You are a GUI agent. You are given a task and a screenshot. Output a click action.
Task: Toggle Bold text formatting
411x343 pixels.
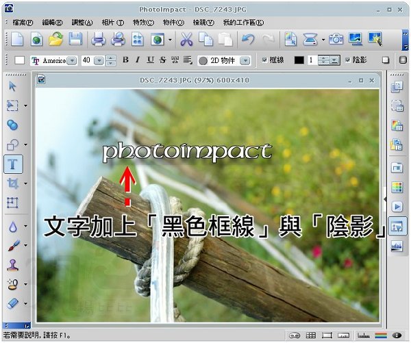coord(125,60)
